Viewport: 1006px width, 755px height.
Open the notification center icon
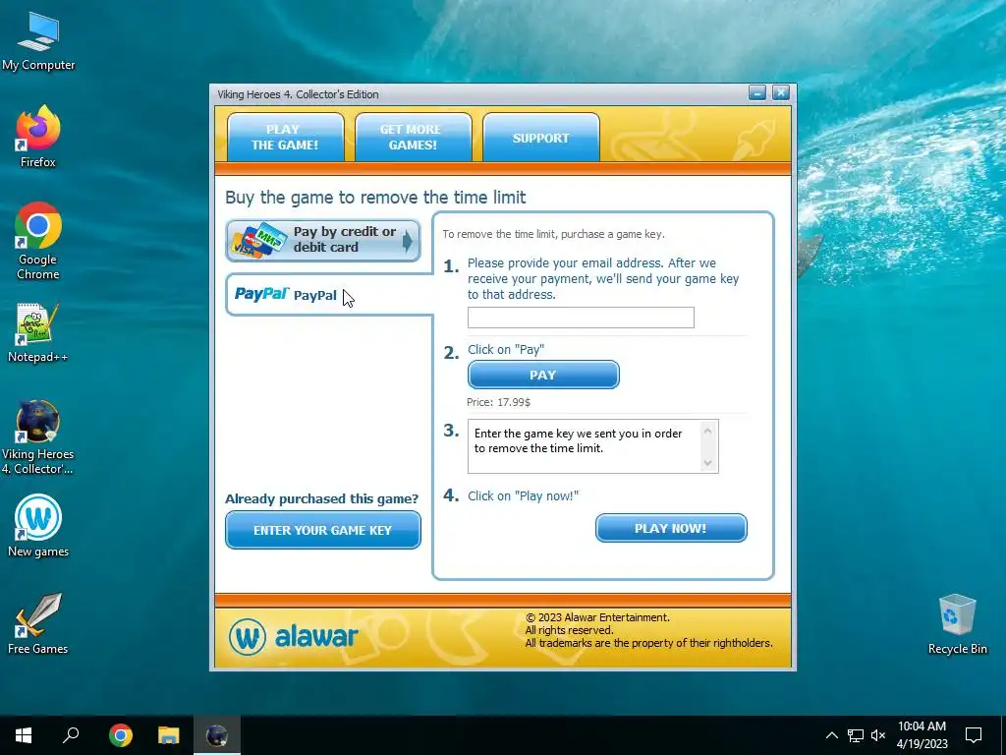click(974, 735)
